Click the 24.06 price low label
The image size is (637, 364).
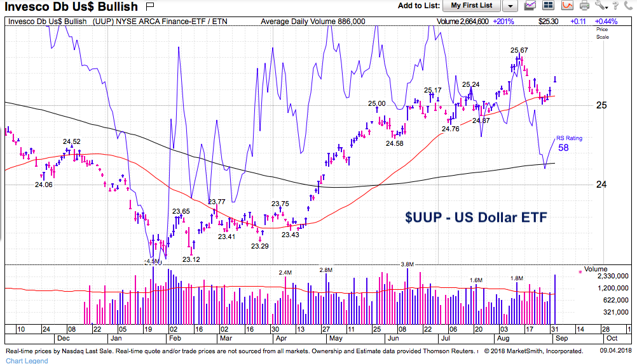43,185
